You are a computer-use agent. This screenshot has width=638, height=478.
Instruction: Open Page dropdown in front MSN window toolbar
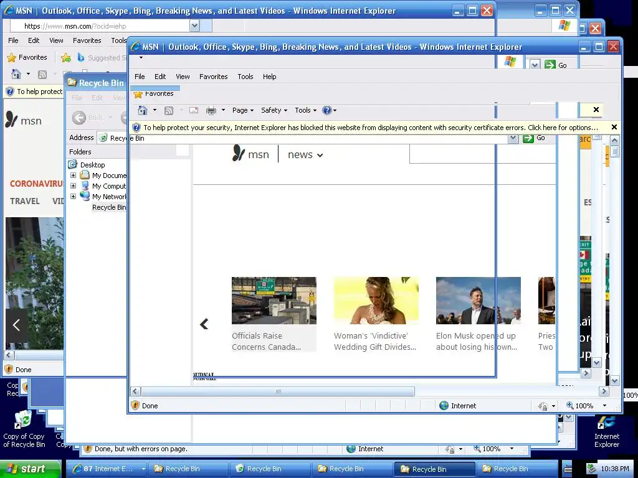(x=243, y=110)
